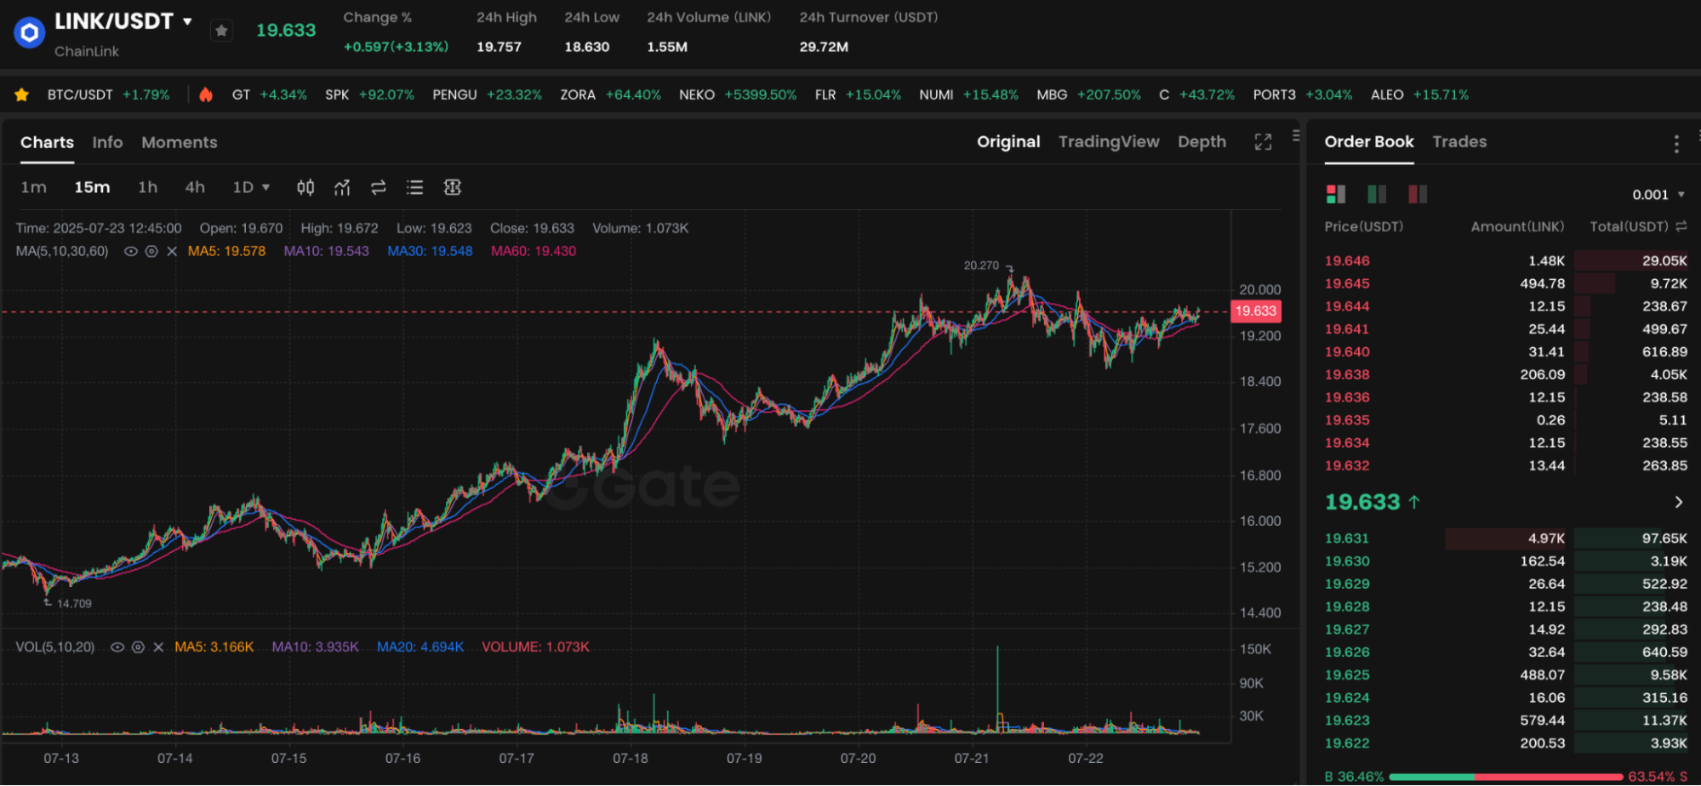
Task: Click the yellow favorites star in the ticker bar
Action: [x=22, y=94]
